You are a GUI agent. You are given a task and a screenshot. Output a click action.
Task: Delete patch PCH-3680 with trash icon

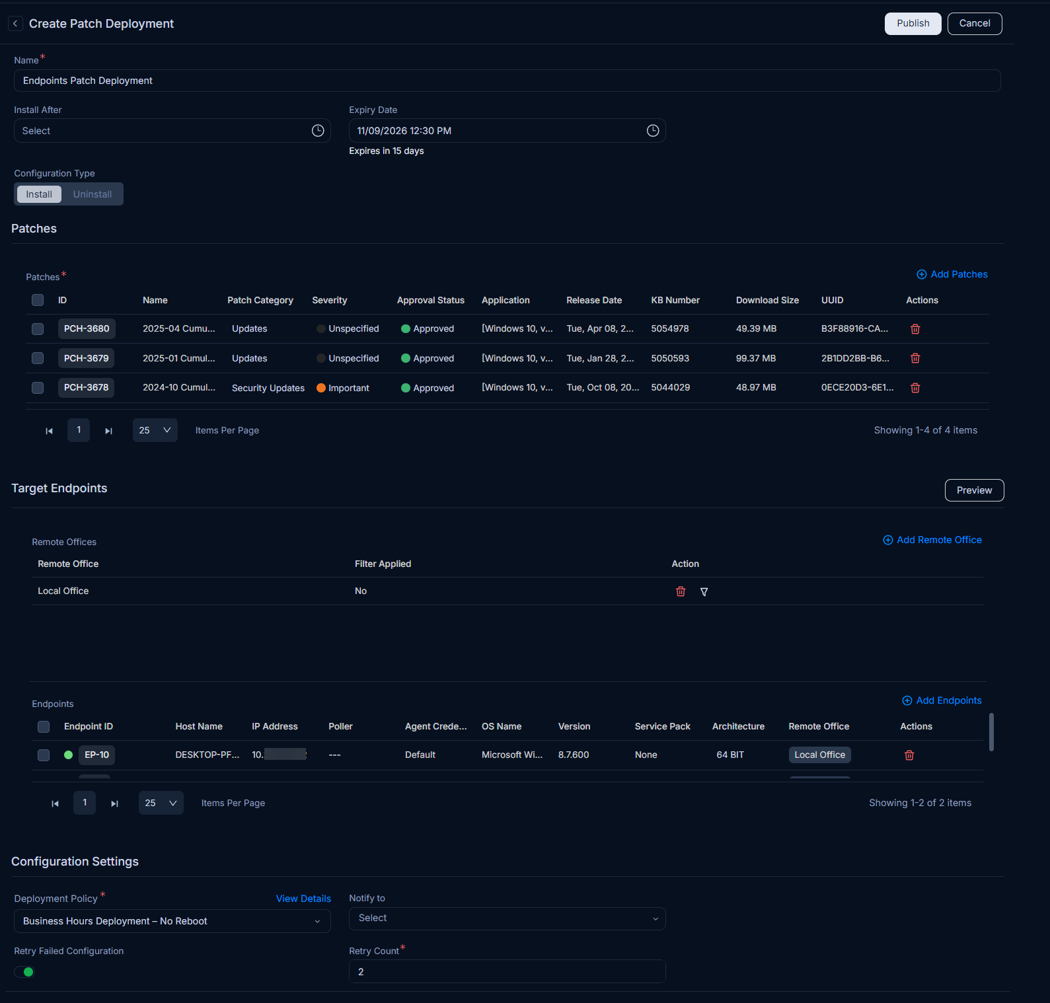915,329
